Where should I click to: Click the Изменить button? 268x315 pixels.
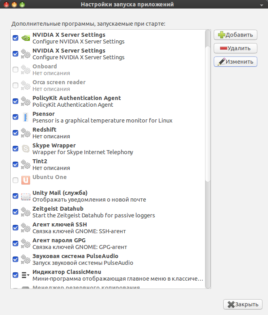click(x=236, y=62)
